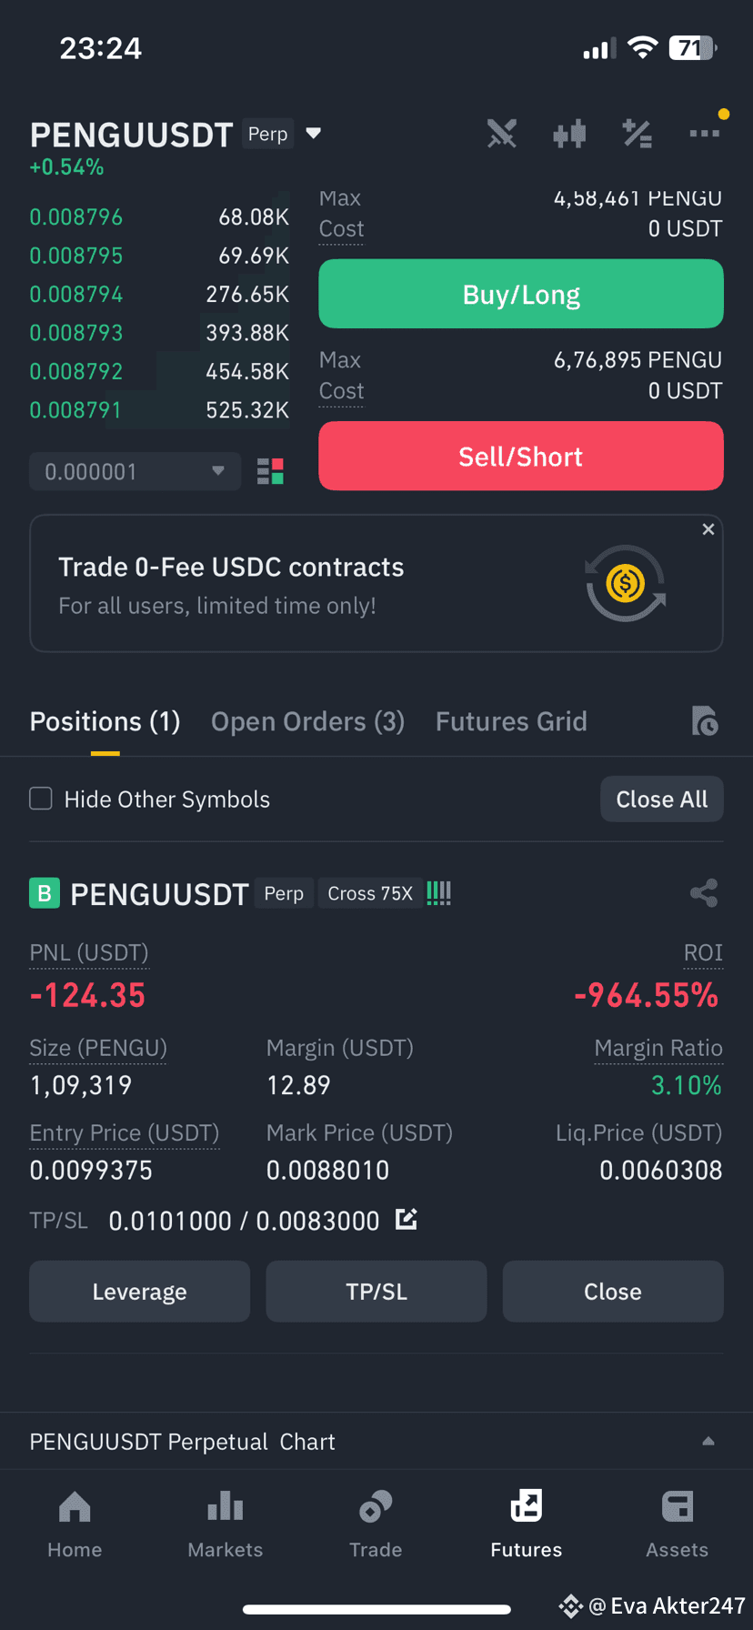Open the order history clock icon

click(x=705, y=721)
